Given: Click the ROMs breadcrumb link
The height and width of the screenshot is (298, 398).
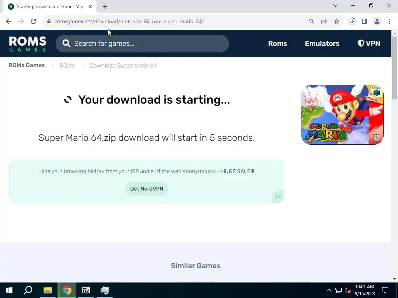Looking at the screenshot, I should coord(67,66).
